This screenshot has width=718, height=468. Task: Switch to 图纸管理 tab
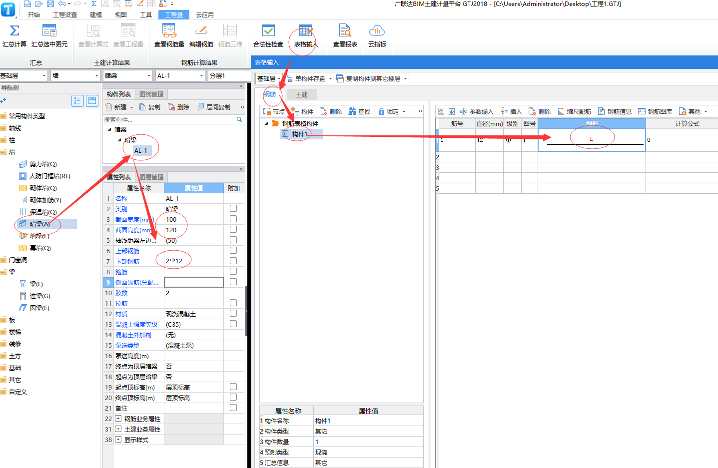tap(151, 94)
